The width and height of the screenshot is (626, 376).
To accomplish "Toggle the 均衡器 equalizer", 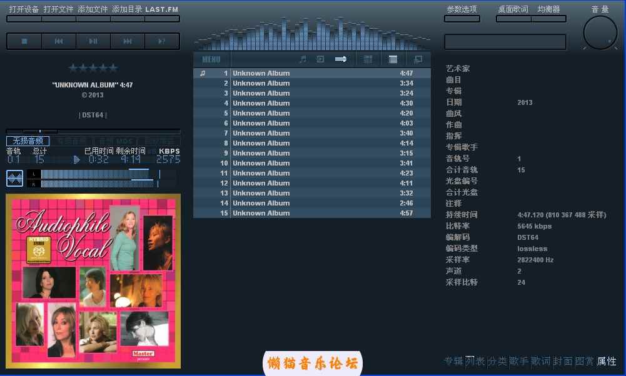I will tap(548, 9).
